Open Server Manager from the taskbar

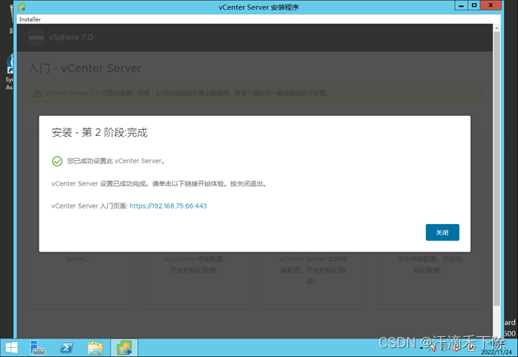39,347
